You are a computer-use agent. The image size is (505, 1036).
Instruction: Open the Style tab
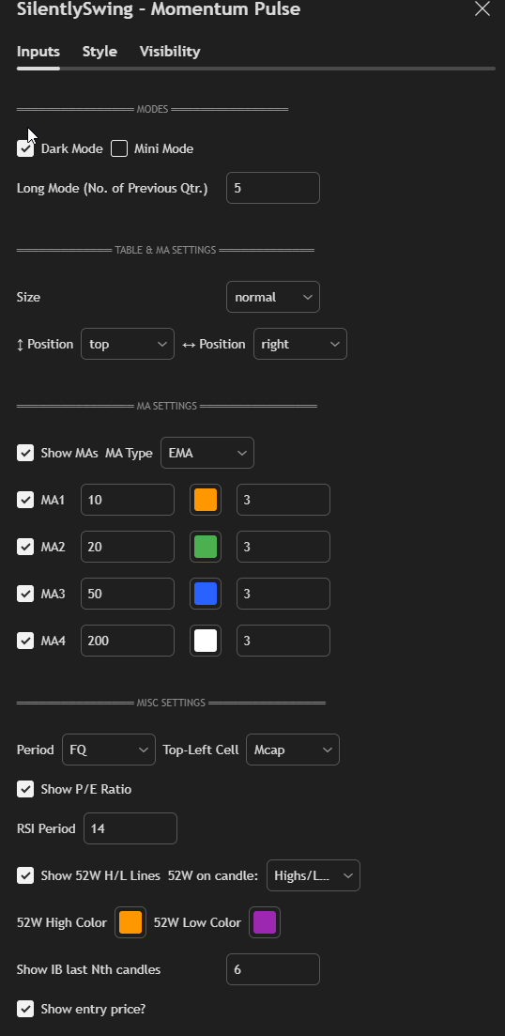99,52
